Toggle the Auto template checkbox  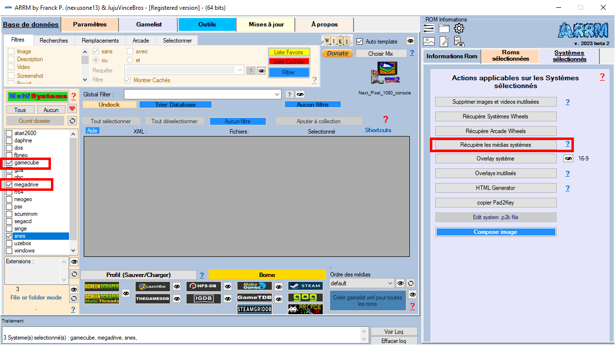pos(360,42)
